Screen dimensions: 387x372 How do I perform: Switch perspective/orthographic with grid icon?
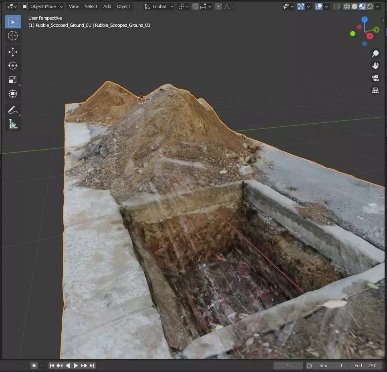(375, 90)
